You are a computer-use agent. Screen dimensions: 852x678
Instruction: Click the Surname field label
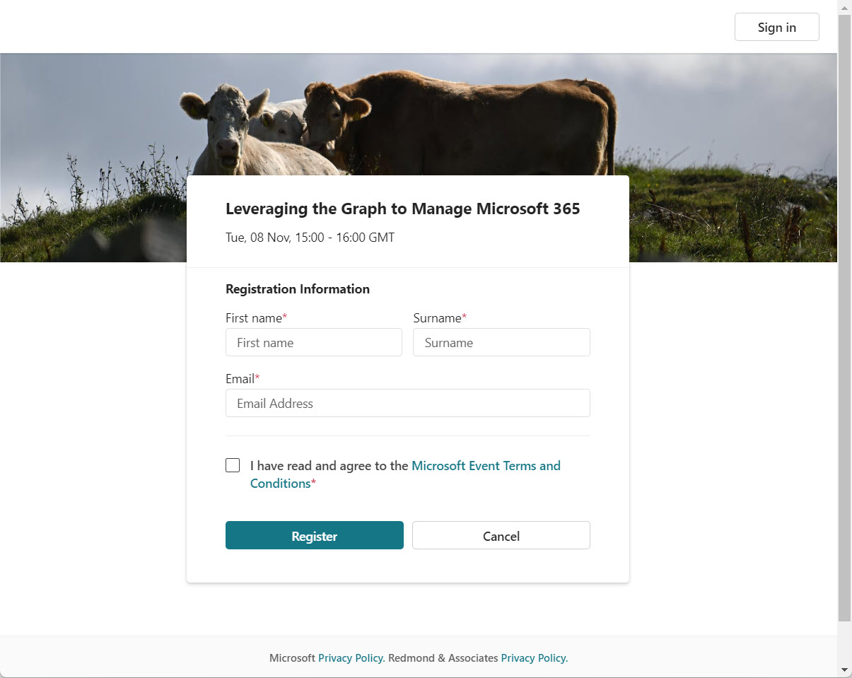click(x=436, y=318)
